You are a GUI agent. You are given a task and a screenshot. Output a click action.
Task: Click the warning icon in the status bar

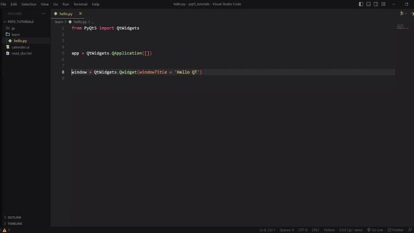click(5, 230)
